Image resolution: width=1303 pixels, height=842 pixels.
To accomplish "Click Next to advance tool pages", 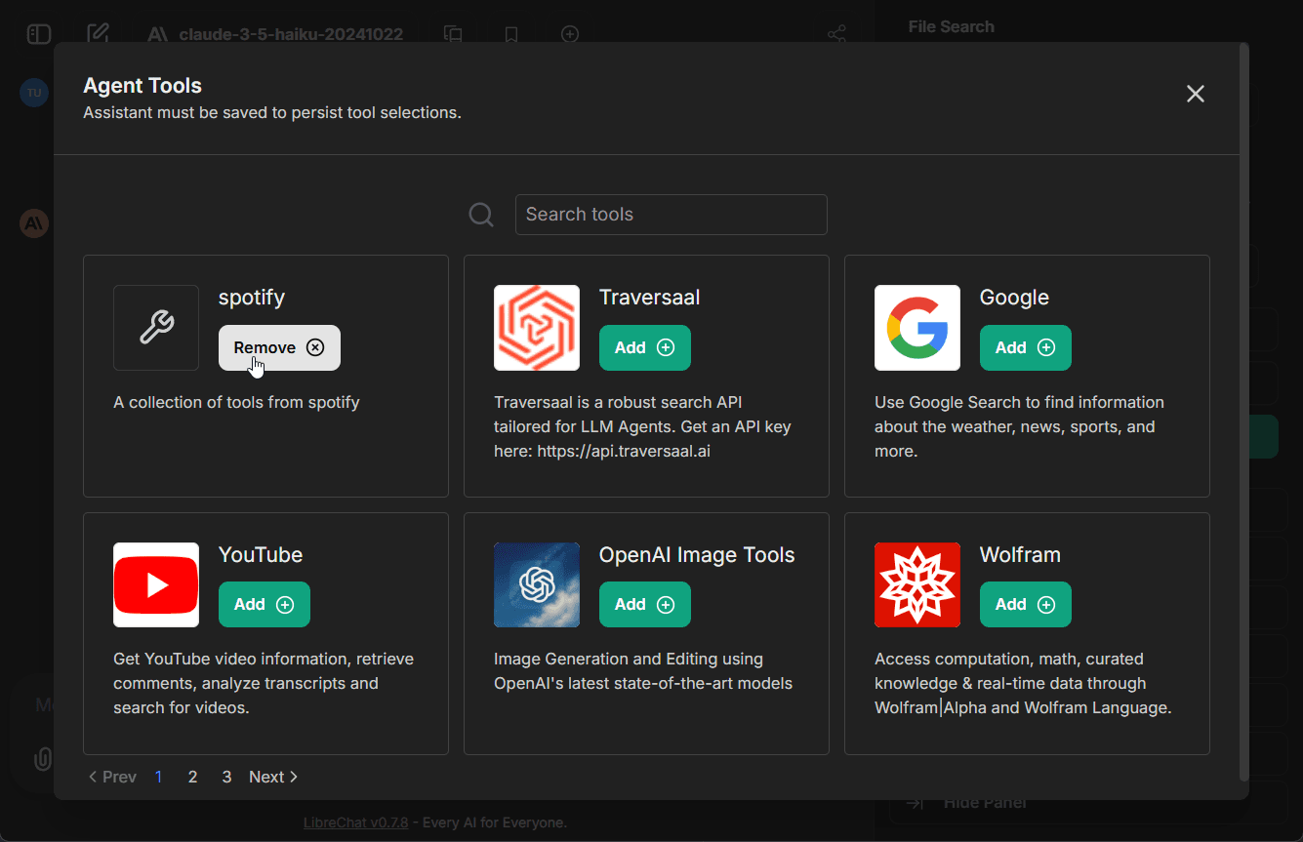I will tap(273, 777).
